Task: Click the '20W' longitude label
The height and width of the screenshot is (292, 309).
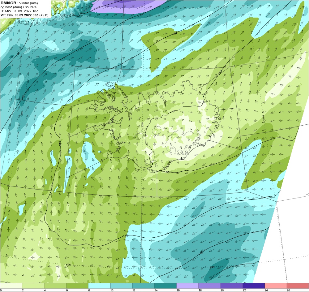Action: tap(142, 125)
